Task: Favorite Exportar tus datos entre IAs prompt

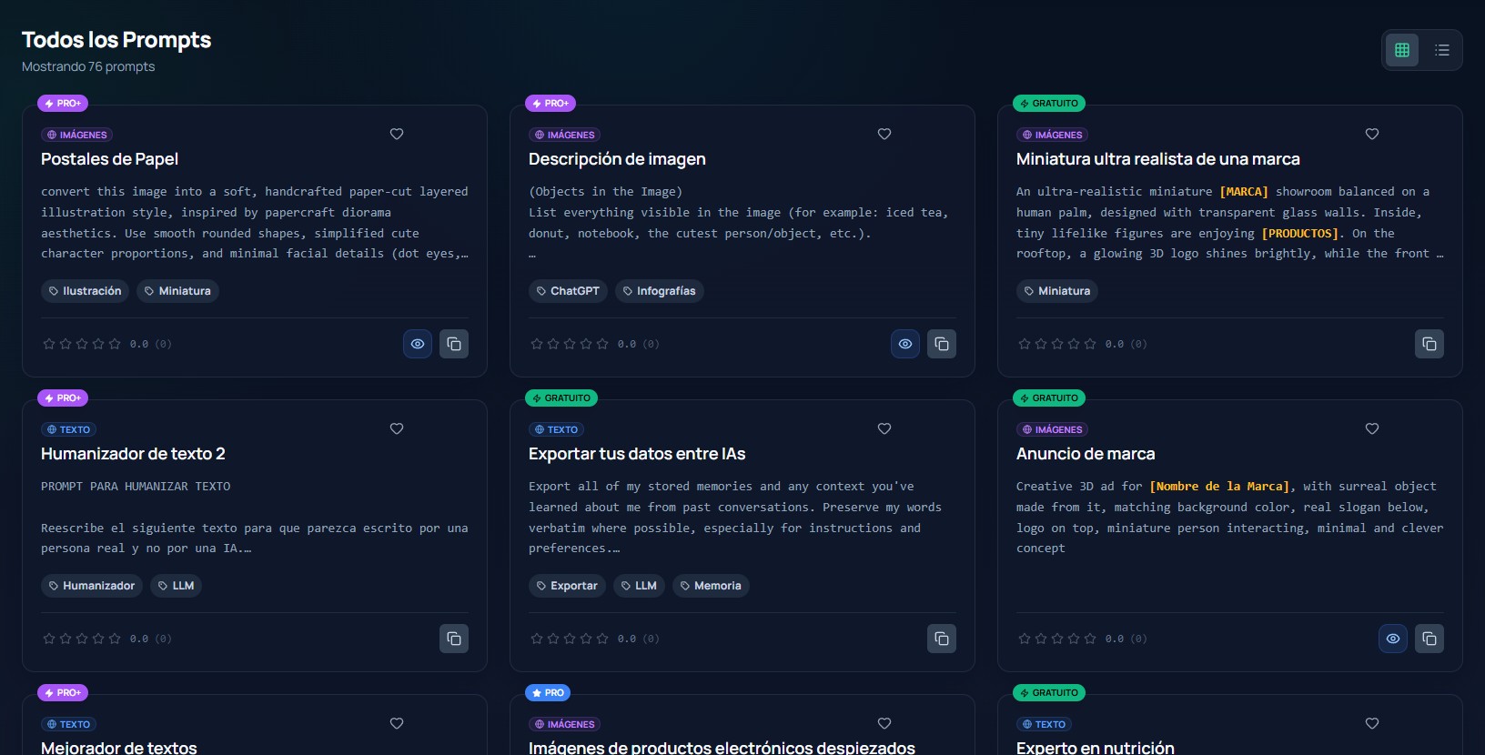Action: [884, 428]
